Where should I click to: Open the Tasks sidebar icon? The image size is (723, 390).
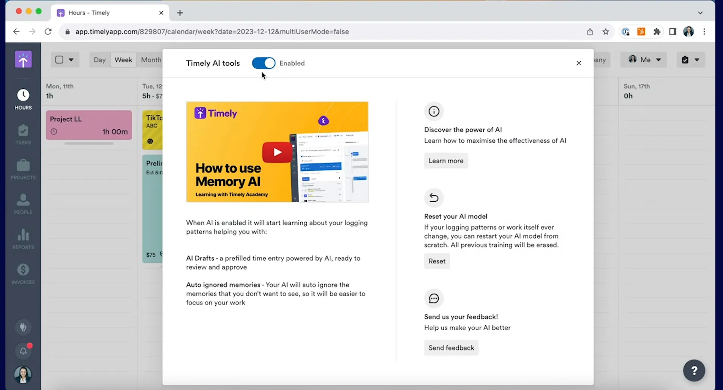pos(23,134)
